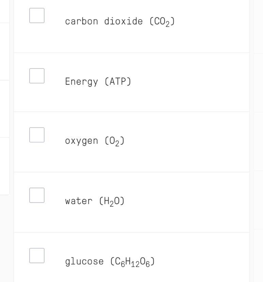Viewport: 263px width, 282px height.
Task: Click the (ATP) abbreviation text
Action: (118, 82)
